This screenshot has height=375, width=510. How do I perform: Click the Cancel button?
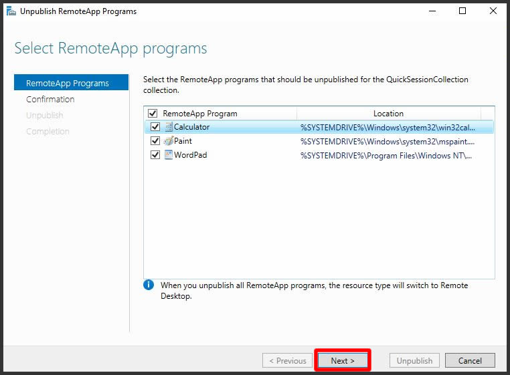(x=470, y=360)
